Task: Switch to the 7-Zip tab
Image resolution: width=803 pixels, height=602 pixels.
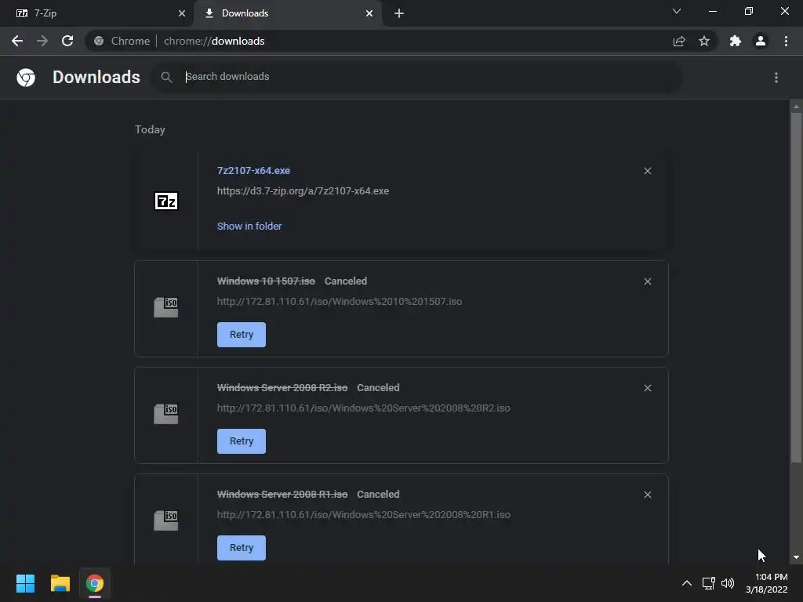Action: 97,13
